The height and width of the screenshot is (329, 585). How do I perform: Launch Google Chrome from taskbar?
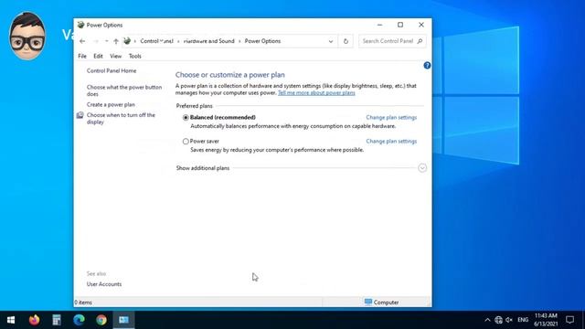click(x=101, y=320)
